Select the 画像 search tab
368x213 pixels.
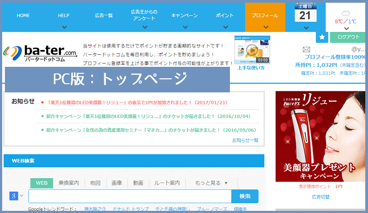coord(117,183)
